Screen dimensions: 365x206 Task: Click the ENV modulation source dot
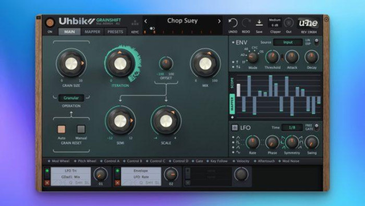(233, 42)
